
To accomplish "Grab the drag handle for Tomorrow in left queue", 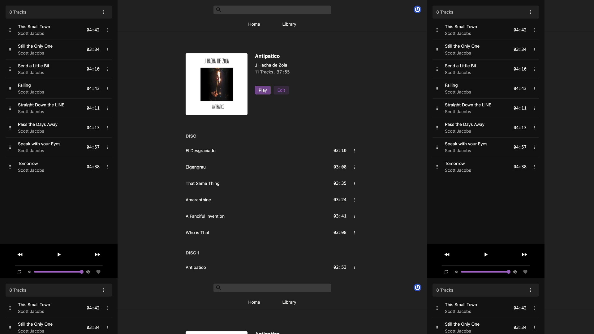I will (10, 167).
